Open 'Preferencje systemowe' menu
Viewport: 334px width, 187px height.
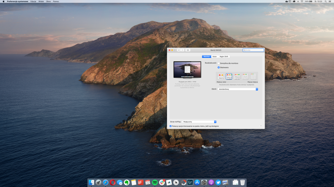(18, 1)
